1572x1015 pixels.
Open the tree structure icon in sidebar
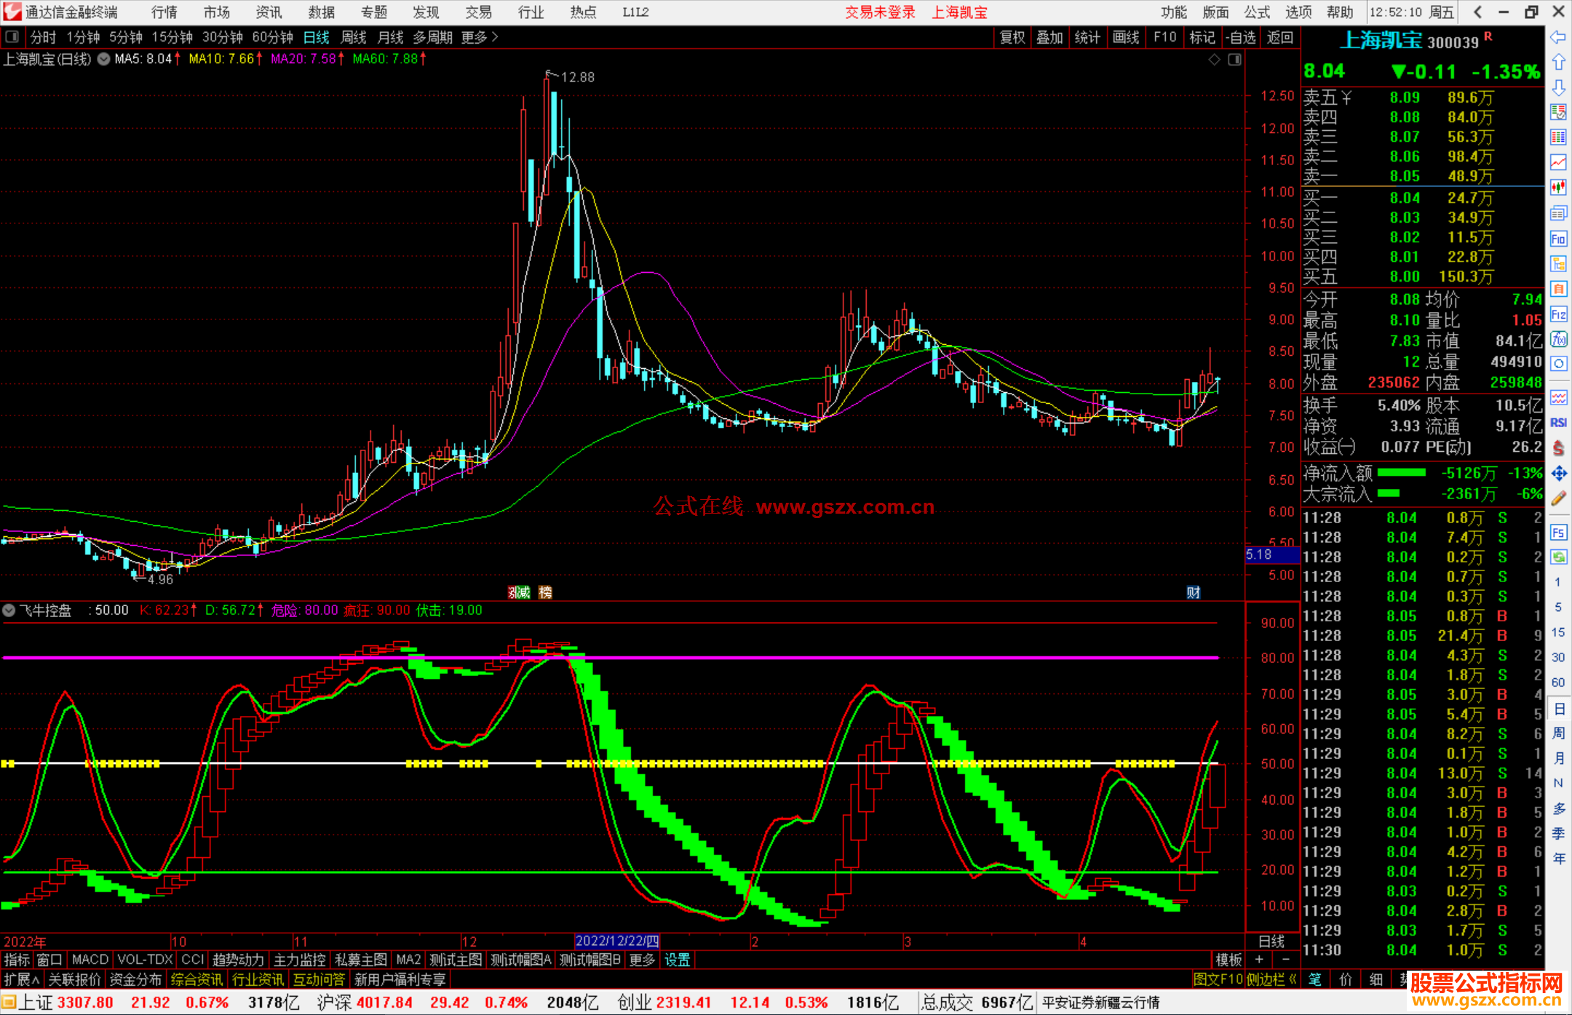[x=1558, y=263]
